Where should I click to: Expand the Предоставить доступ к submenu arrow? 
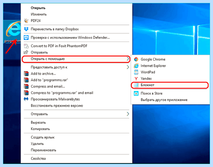pos(128,67)
